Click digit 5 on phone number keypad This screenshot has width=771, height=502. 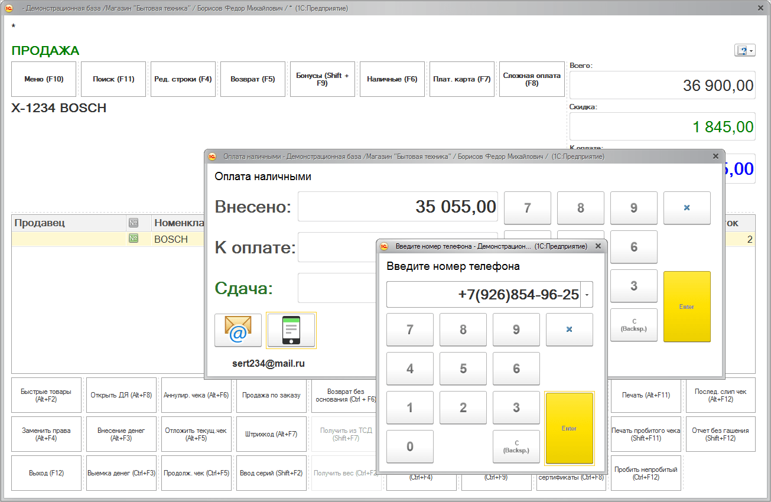[463, 369]
